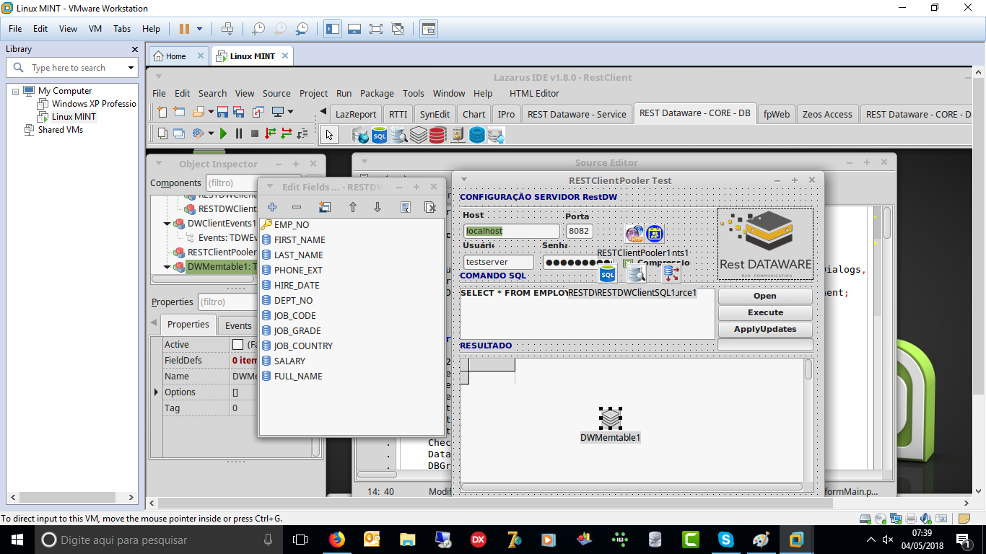Open the build mode dropdown arrow
The image size is (986, 554).
tap(211, 133)
